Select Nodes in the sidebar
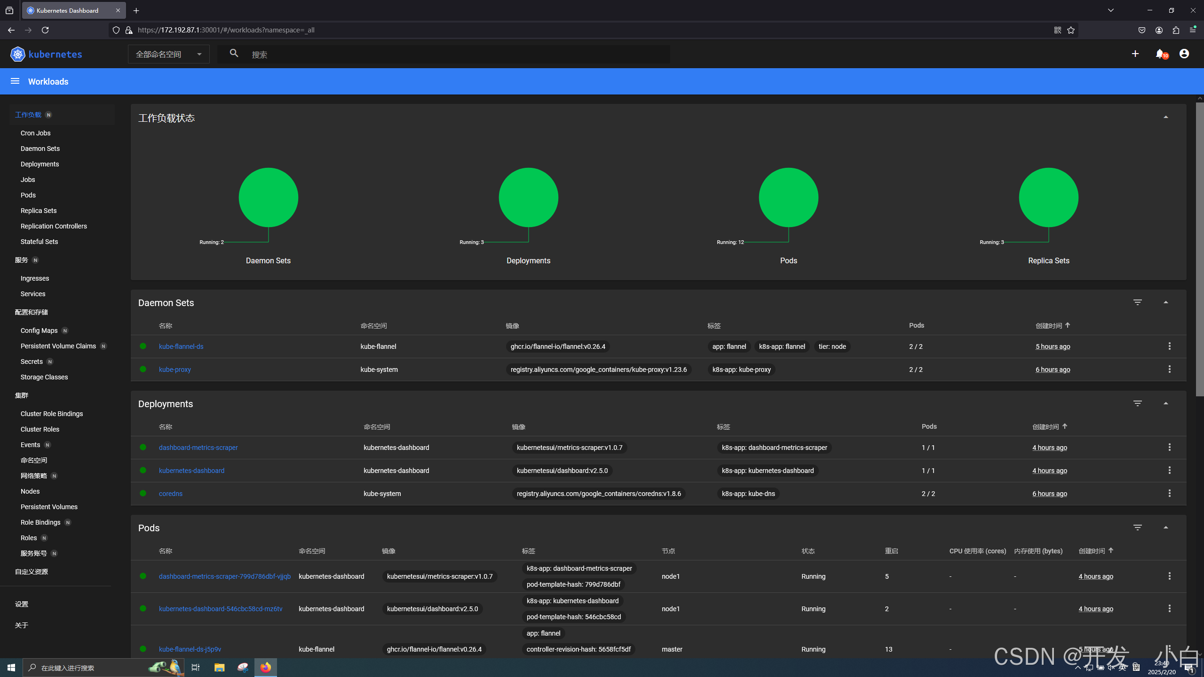Viewport: 1204px width, 677px height. coord(30,491)
